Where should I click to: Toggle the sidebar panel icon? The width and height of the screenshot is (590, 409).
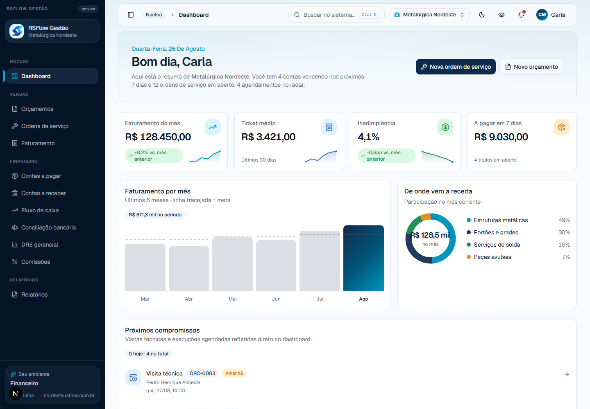coord(131,15)
